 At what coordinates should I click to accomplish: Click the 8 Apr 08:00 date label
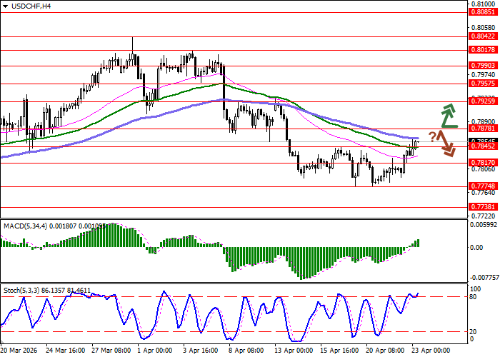tap(246, 351)
